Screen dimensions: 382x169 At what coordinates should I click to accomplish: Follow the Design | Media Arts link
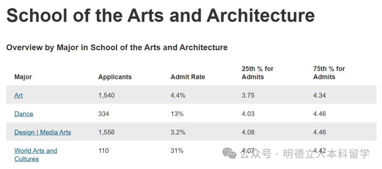pyautogui.click(x=42, y=132)
